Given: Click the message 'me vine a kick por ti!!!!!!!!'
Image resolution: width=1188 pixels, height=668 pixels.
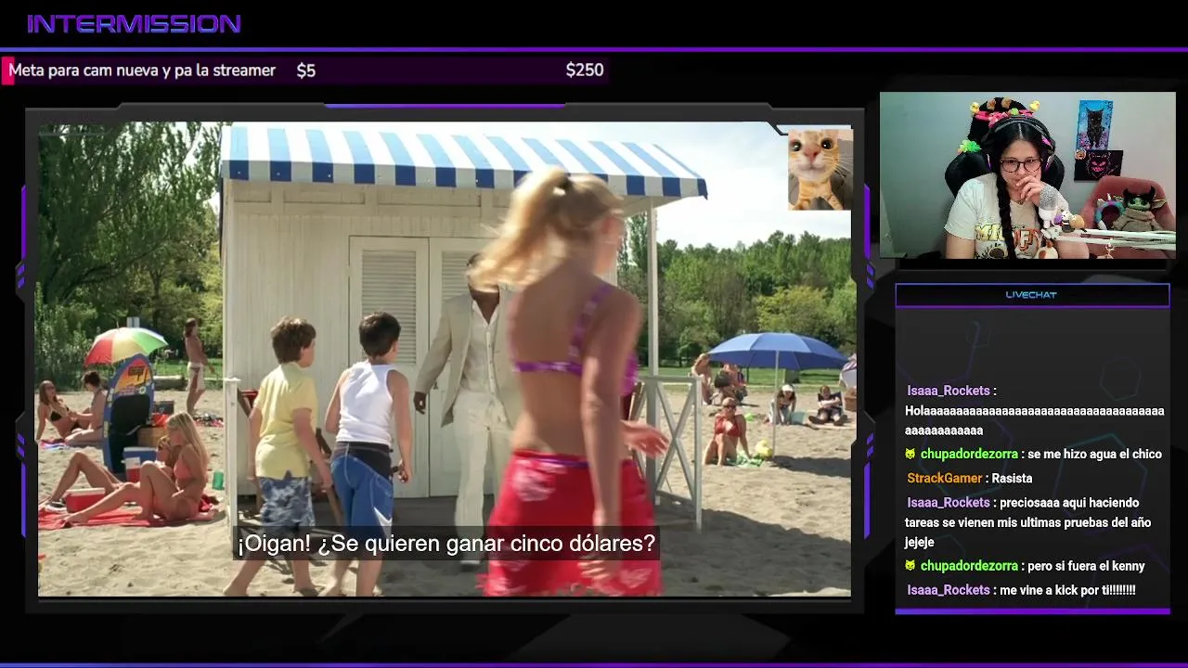Looking at the screenshot, I should pyautogui.click(x=1068, y=590).
